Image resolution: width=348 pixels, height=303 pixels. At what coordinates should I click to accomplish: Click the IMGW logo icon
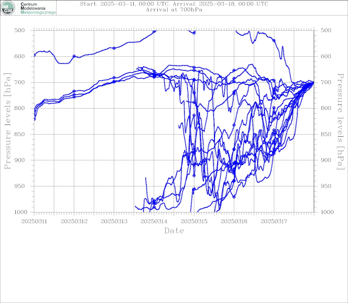[x=8, y=8]
